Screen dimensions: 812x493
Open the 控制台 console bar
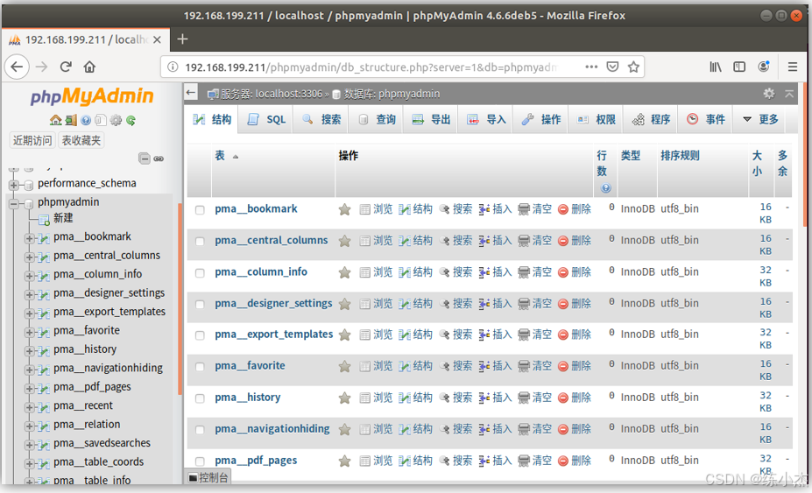point(208,477)
